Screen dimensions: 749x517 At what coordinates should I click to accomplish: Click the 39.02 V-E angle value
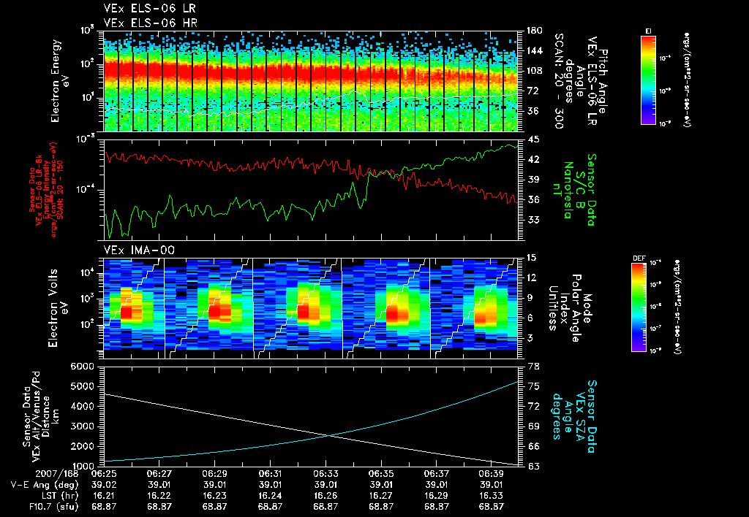pos(104,486)
